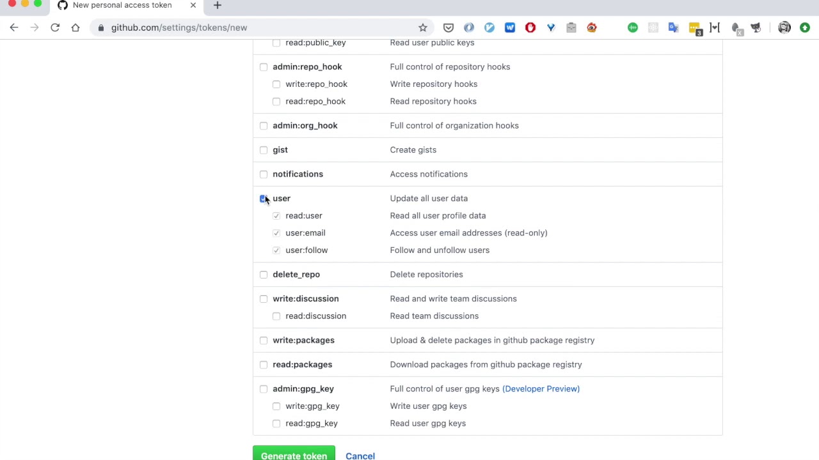The height and width of the screenshot is (460, 819).
Task: Click 'Download packages from github package registry' text
Action: click(x=486, y=364)
